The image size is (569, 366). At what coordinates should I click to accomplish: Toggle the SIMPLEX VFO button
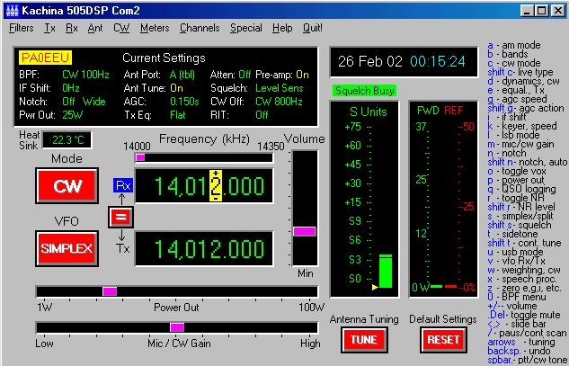[x=67, y=248]
